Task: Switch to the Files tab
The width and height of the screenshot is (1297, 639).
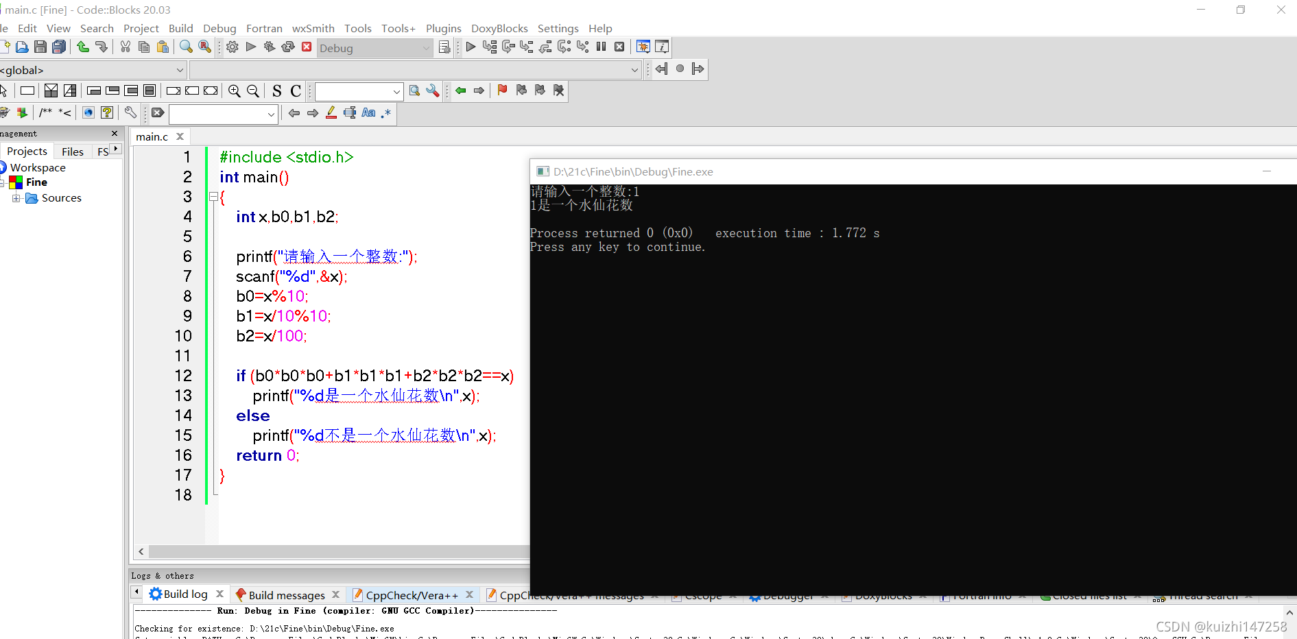Action: (73, 152)
